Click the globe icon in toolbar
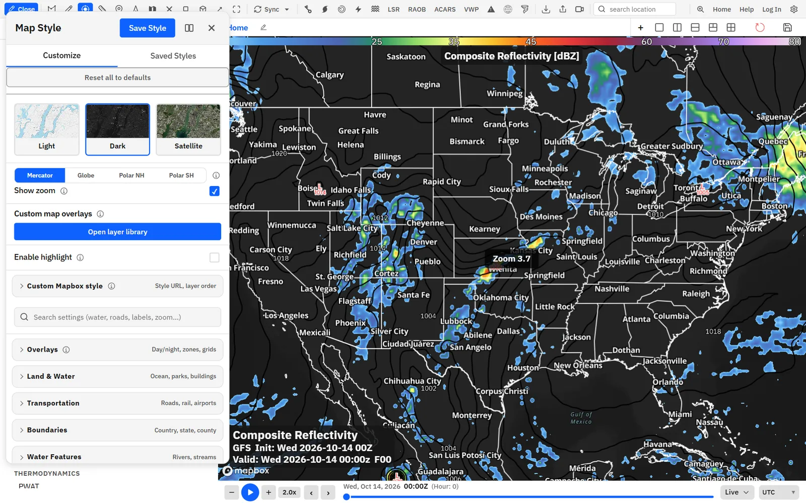The image size is (806, 503). (508, 9)
